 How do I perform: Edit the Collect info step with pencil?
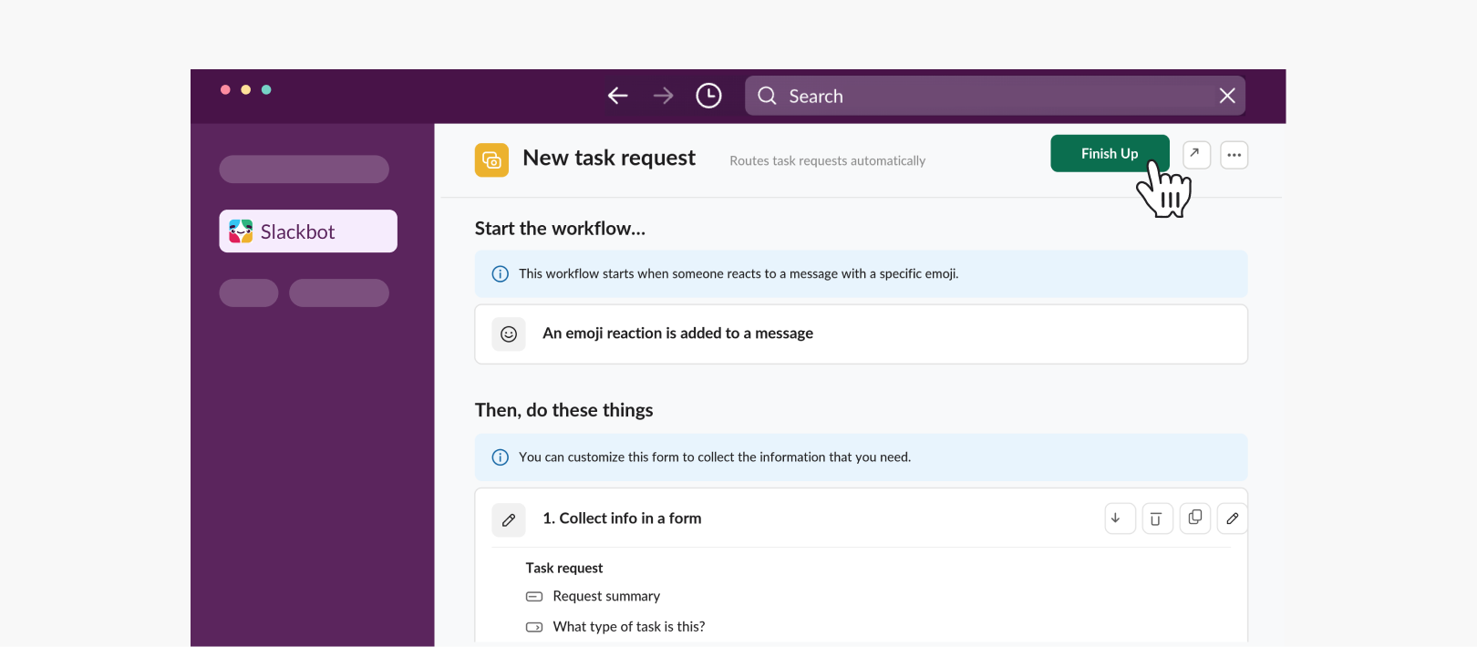point(1232,519)
